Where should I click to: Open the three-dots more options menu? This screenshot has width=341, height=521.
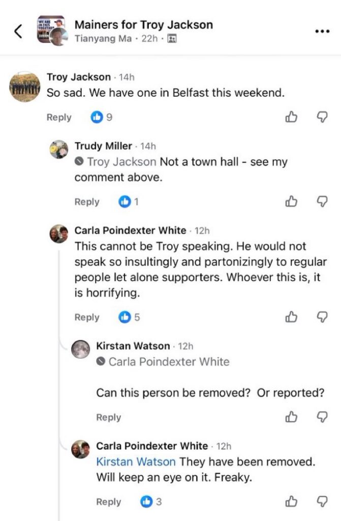pyautogui.click(x=322, y=31)
